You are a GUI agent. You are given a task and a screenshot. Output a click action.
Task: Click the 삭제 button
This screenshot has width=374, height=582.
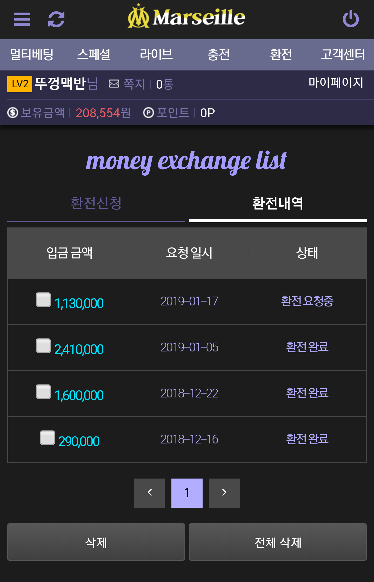coord(96,542)
